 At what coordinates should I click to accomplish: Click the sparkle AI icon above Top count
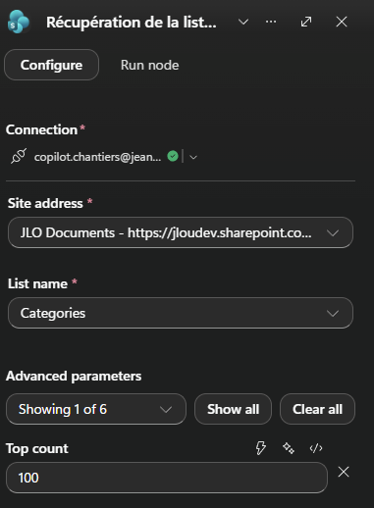289,448
